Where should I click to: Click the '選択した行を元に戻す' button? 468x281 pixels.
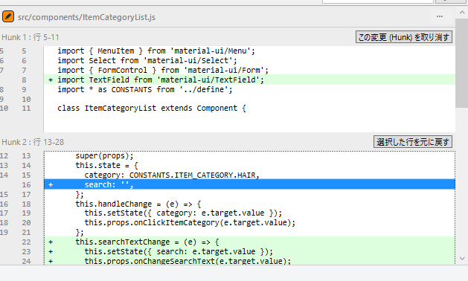click(413, 142)
